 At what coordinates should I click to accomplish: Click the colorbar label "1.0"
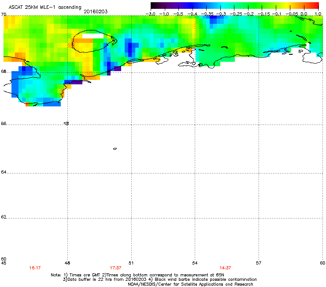pos(318,14)
